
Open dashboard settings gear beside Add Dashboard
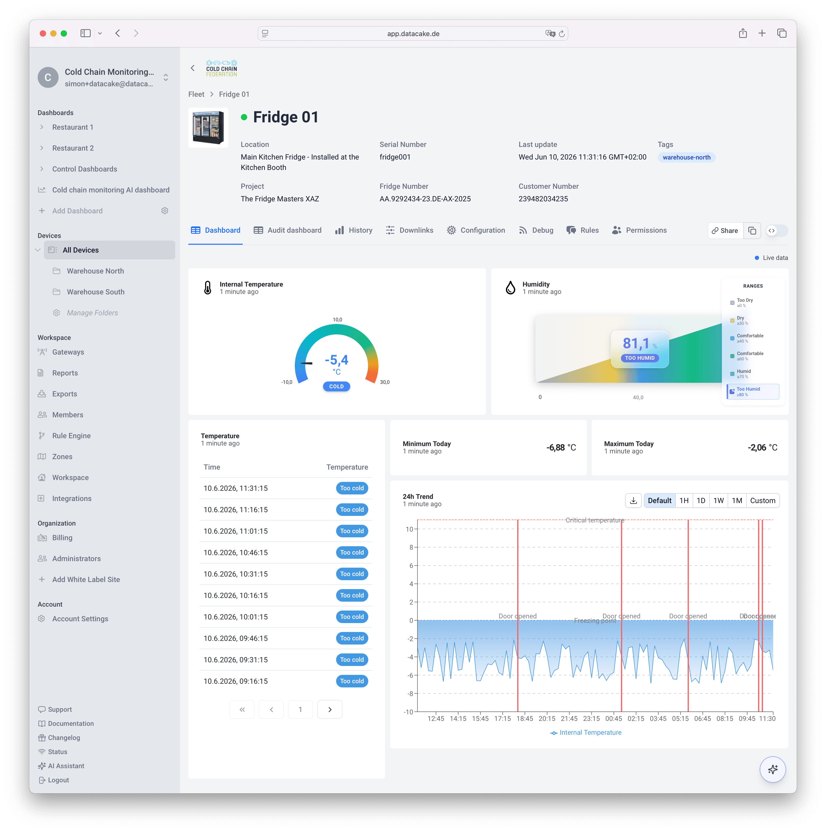click(x=165, y=210)
